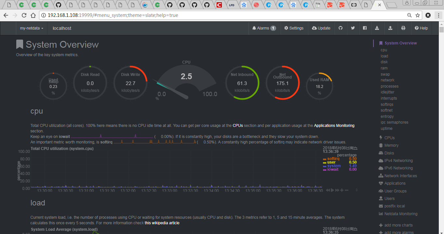Select System Overview in sidebar
The image size is (444, 234).
point(400,43)
